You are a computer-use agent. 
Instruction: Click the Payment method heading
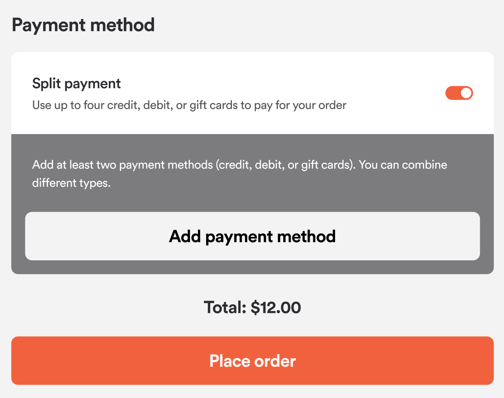[83, 25]
